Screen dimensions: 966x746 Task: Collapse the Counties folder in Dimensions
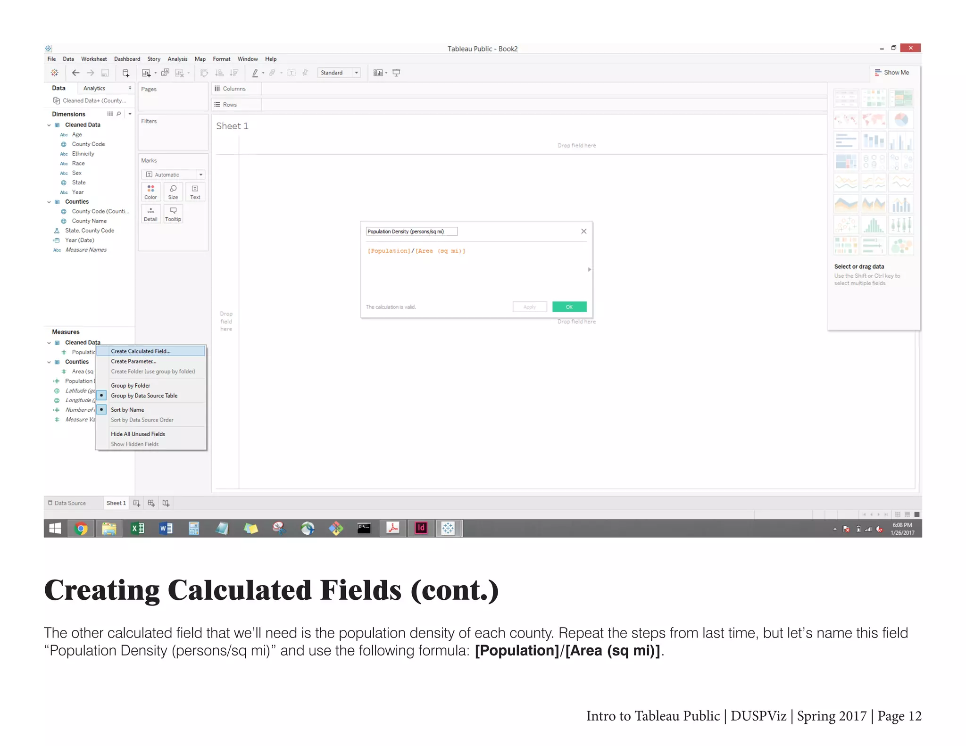49,202
